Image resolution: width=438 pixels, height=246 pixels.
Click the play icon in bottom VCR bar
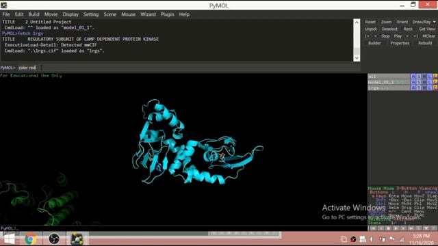[x=396, y=228]
